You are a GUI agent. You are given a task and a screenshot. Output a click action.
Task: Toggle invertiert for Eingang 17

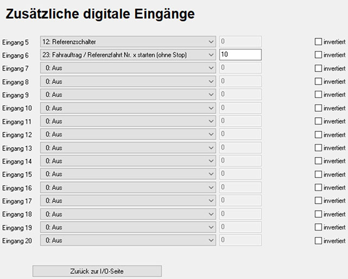(319, 201)
